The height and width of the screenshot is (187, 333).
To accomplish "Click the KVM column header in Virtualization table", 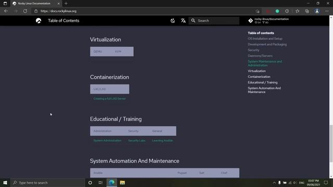I will click(118, 51).
